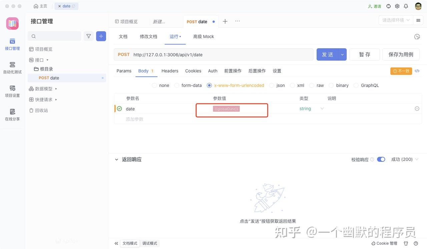This screenshot has height=249, width=427.
Task: Open the notifications bell
Action: tap(406, 6)
